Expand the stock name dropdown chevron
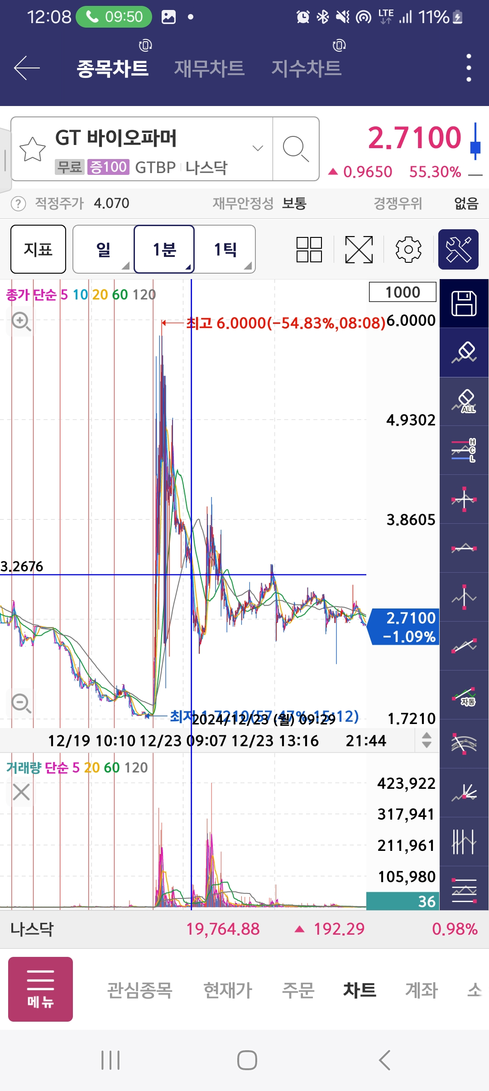The image size is (489, 1091). (x=258, y=148)
